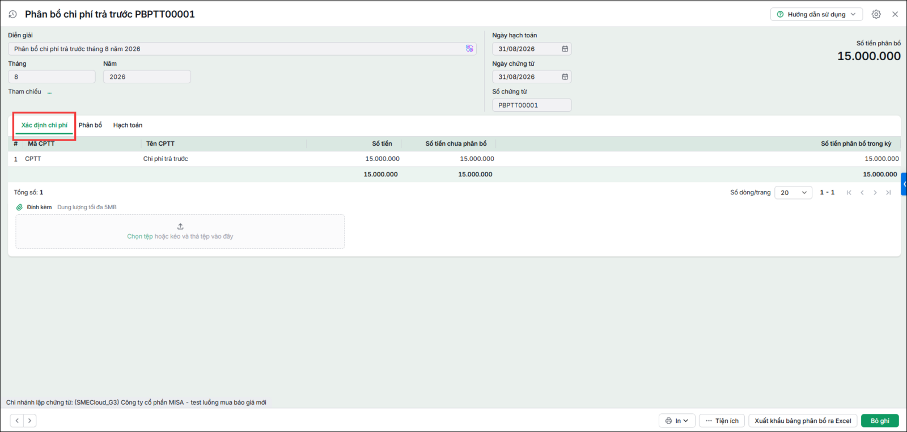Go to next page of the table
907x432 pixels.
click(x=875, y=193)
